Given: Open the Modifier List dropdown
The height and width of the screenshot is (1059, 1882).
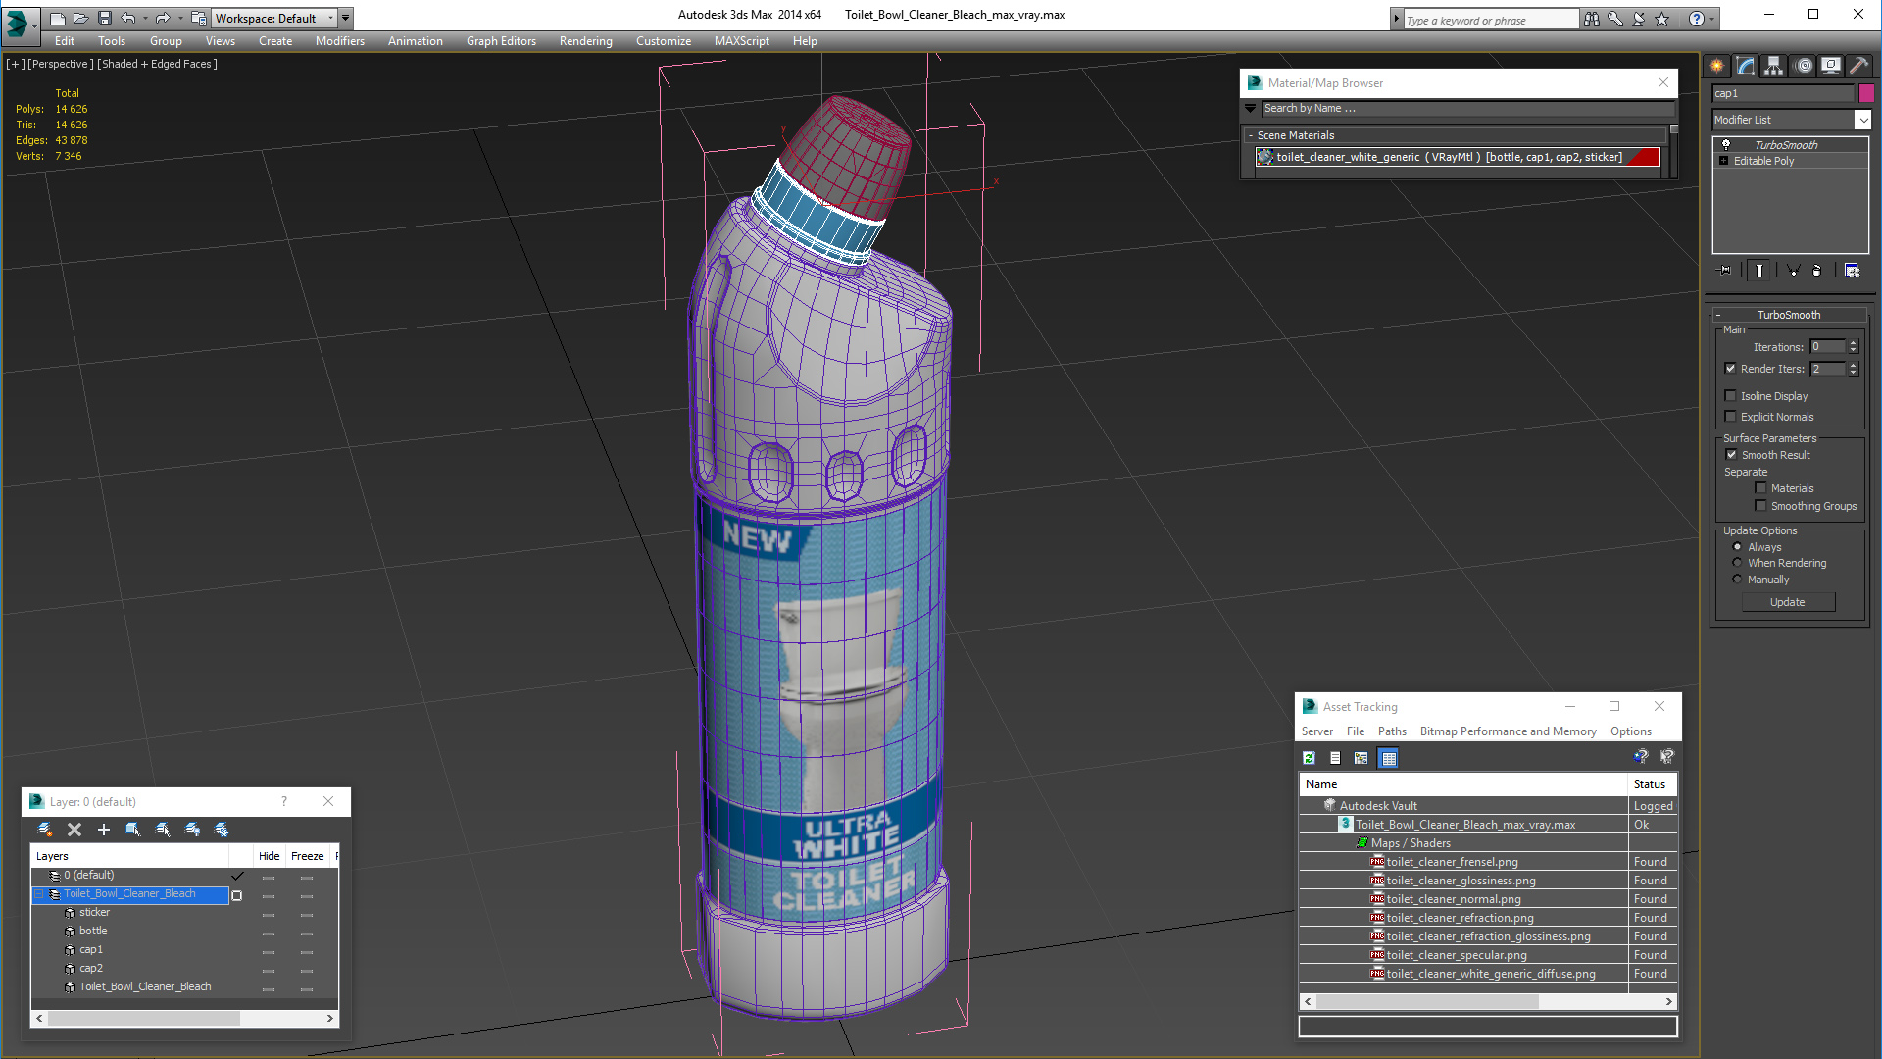Looking at the screenshot, I should tap(1862, 120).
